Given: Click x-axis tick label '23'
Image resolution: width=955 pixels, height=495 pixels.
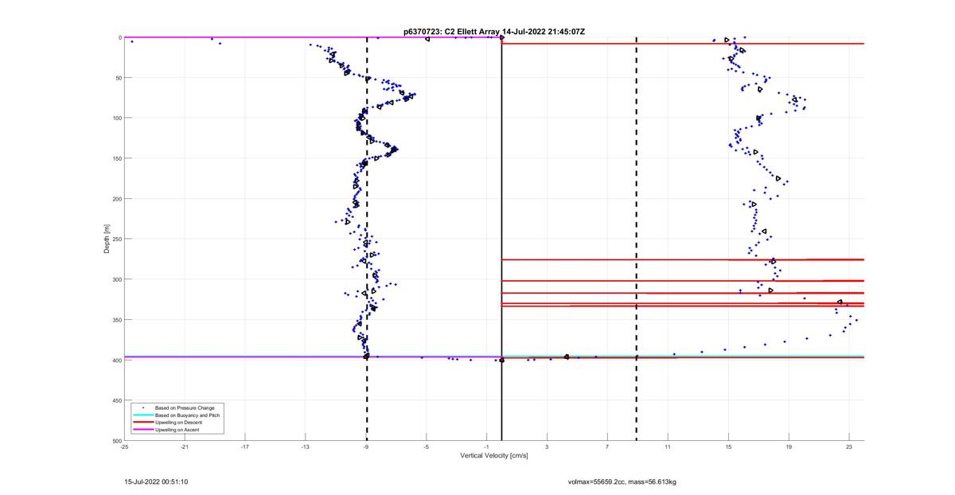Looking at the screenshot, I should [849, 446].
